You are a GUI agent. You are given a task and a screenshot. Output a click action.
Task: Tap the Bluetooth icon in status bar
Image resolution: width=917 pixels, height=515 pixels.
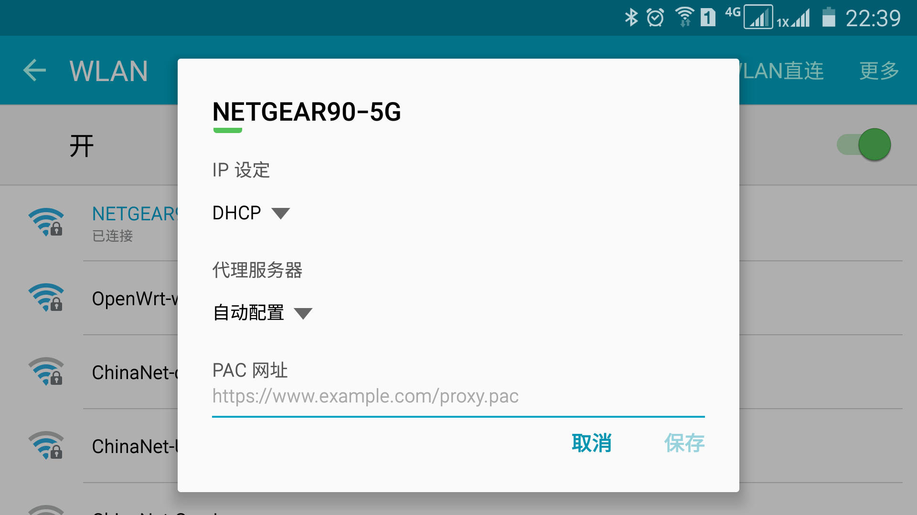(631, 18)
